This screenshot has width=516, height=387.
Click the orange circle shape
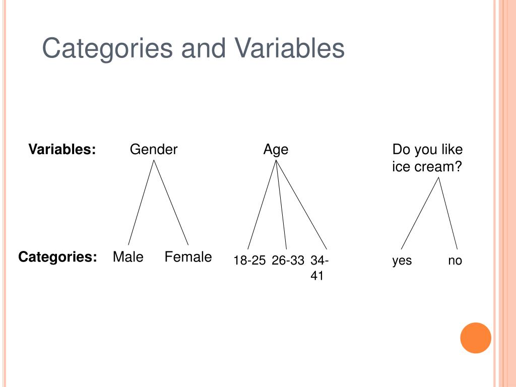point(476,338)
